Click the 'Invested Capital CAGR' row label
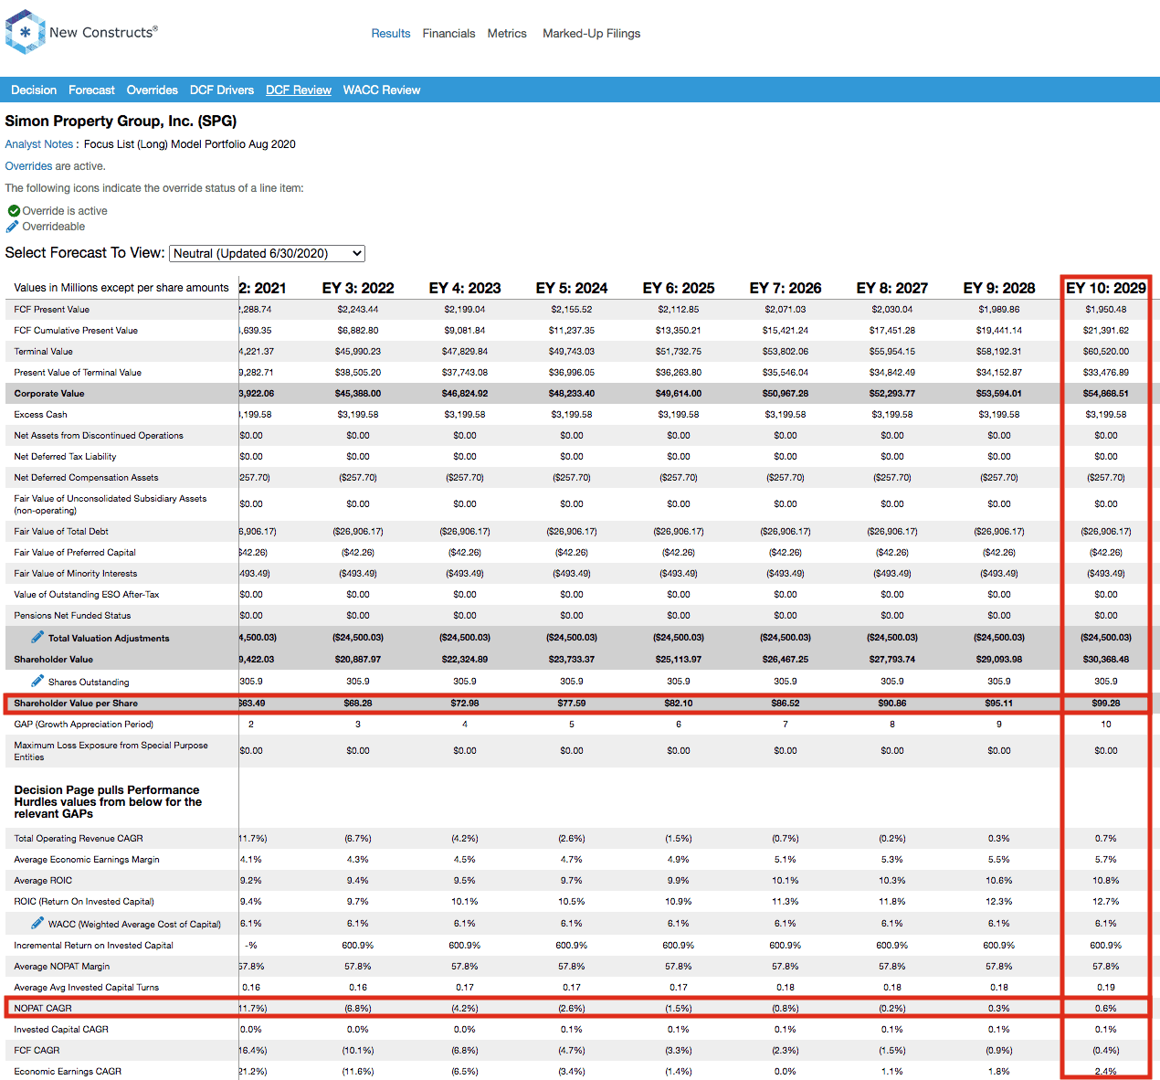The width and height of the screenshot is (1160, 1080). tap(61, 1030)
